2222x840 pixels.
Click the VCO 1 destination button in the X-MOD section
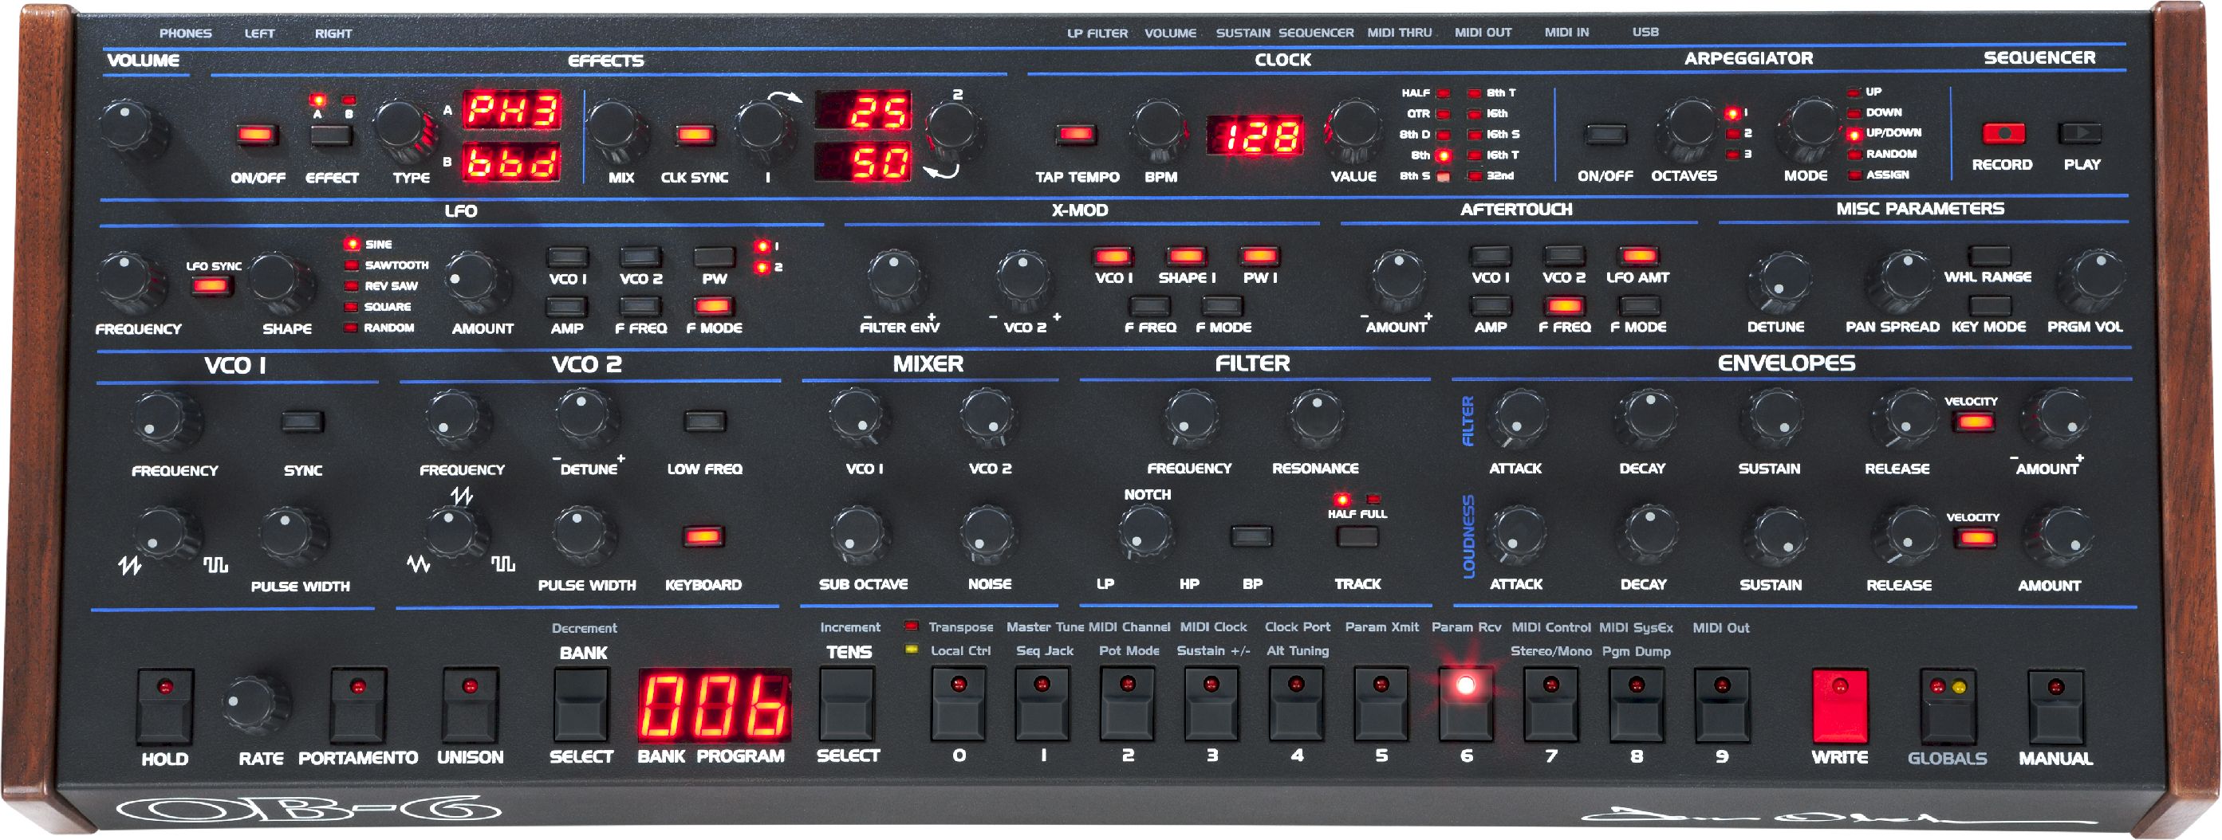tap(1114, 255)
